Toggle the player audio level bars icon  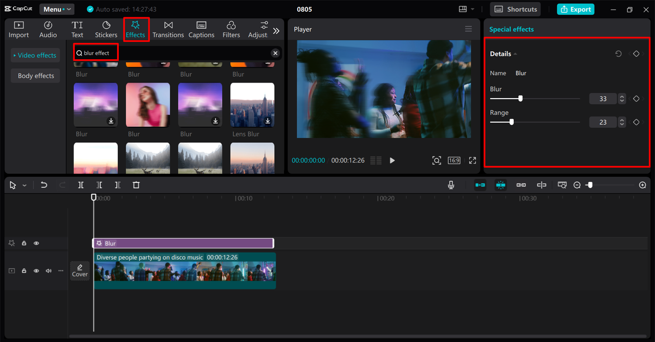click(376, 161)
